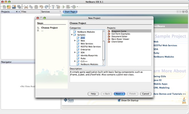Close the Projects panel with its x
Viewport: 189px width, 114px height.
point(19,12)
